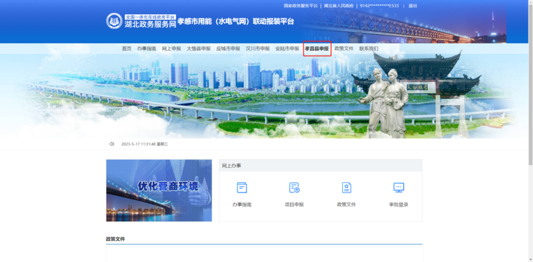Viewport: 533px width, 262px height.
Task: Click the 办事指南 document icon
Action: pos(242,187)
